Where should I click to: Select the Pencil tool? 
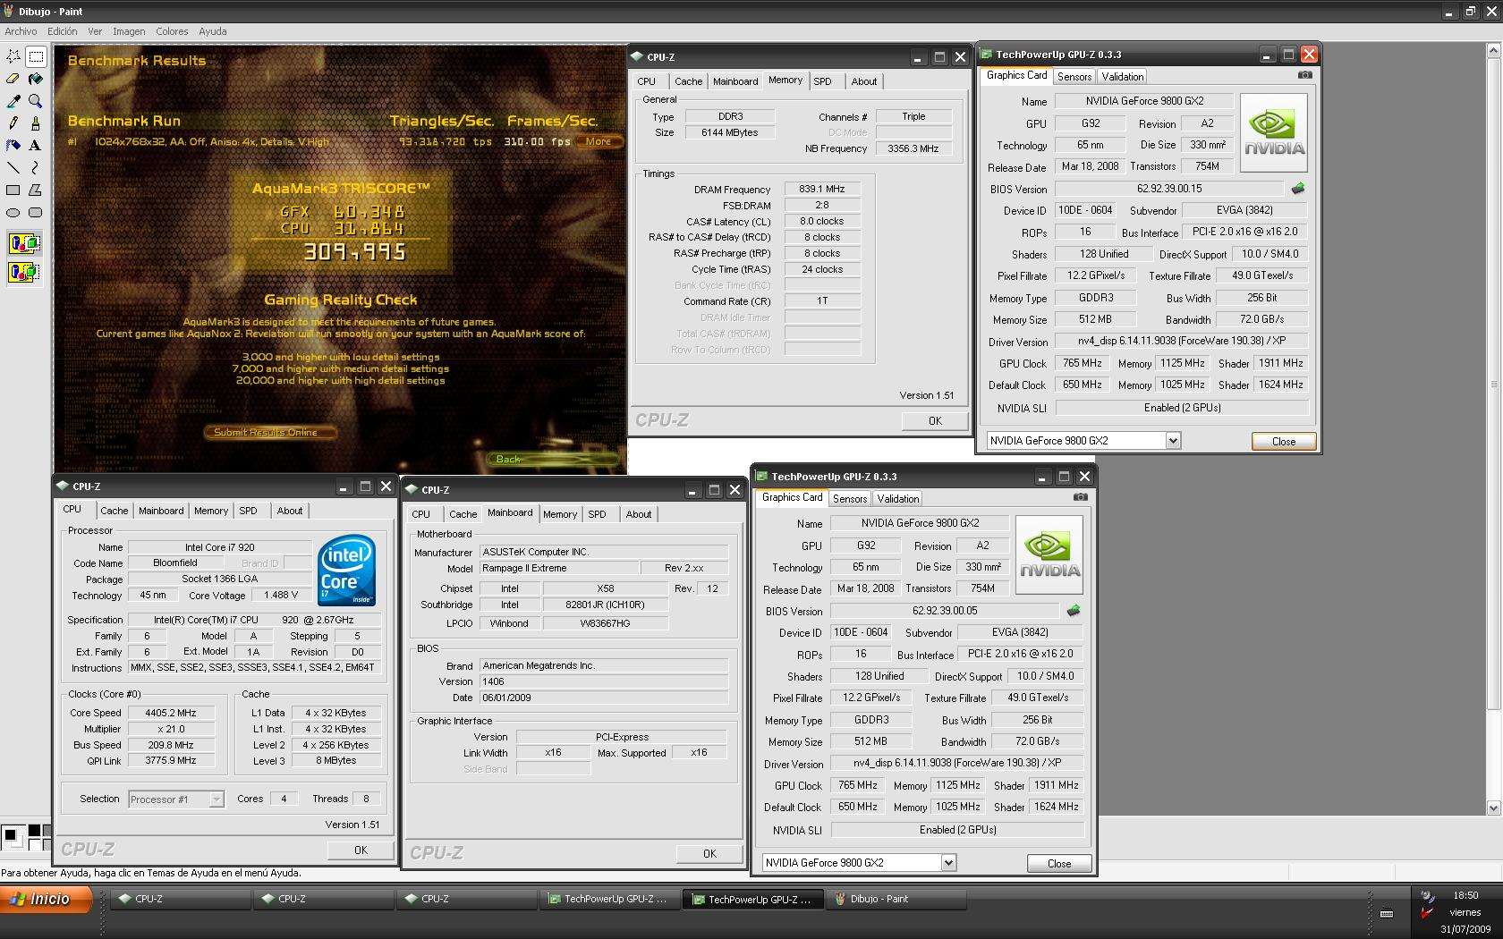[x=13, y=123]
